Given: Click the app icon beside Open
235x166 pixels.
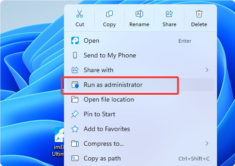Looking at the screenshot, I should point(75,40).
